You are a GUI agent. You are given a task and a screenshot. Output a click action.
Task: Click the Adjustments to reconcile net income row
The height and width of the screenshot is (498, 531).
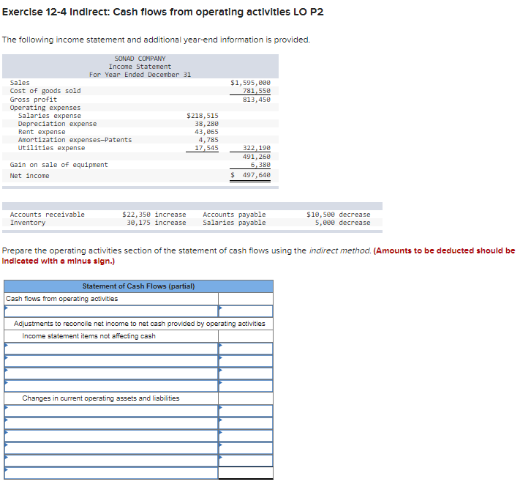(139, 324)
